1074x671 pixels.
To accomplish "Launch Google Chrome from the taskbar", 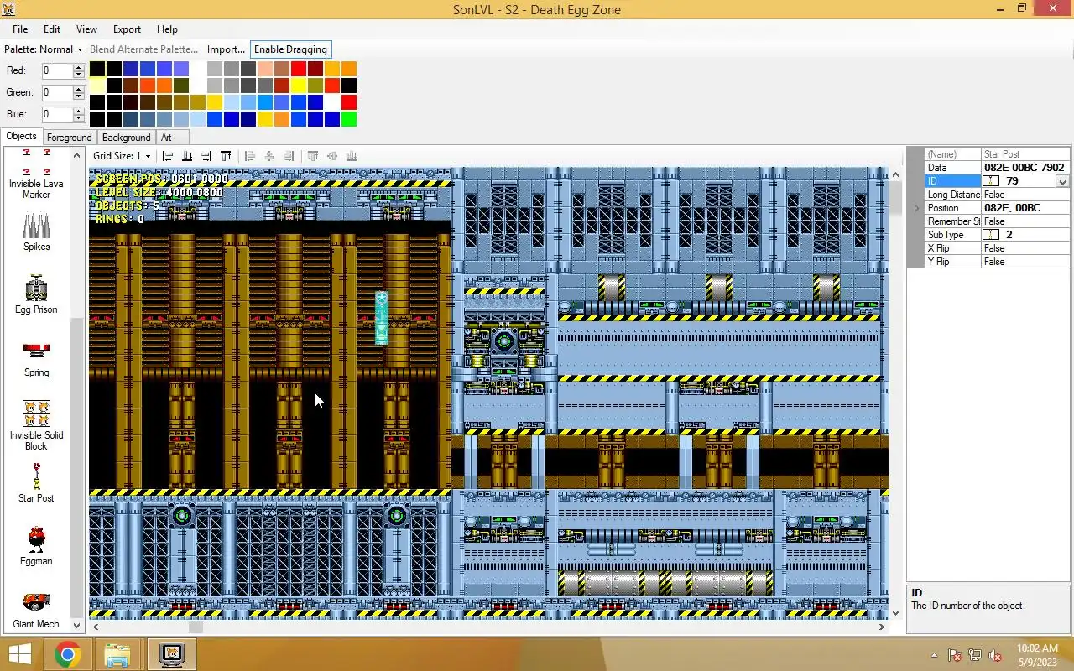I will (x=68, y=654).
